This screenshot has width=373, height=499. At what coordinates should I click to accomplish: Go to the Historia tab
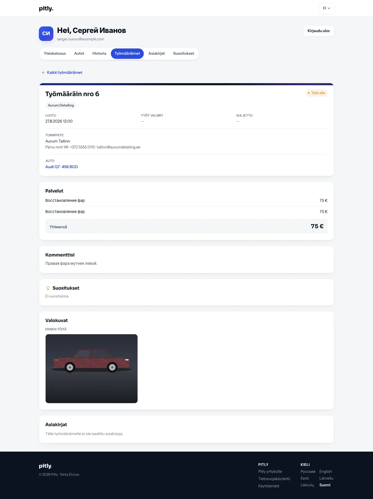coord(99,54)
